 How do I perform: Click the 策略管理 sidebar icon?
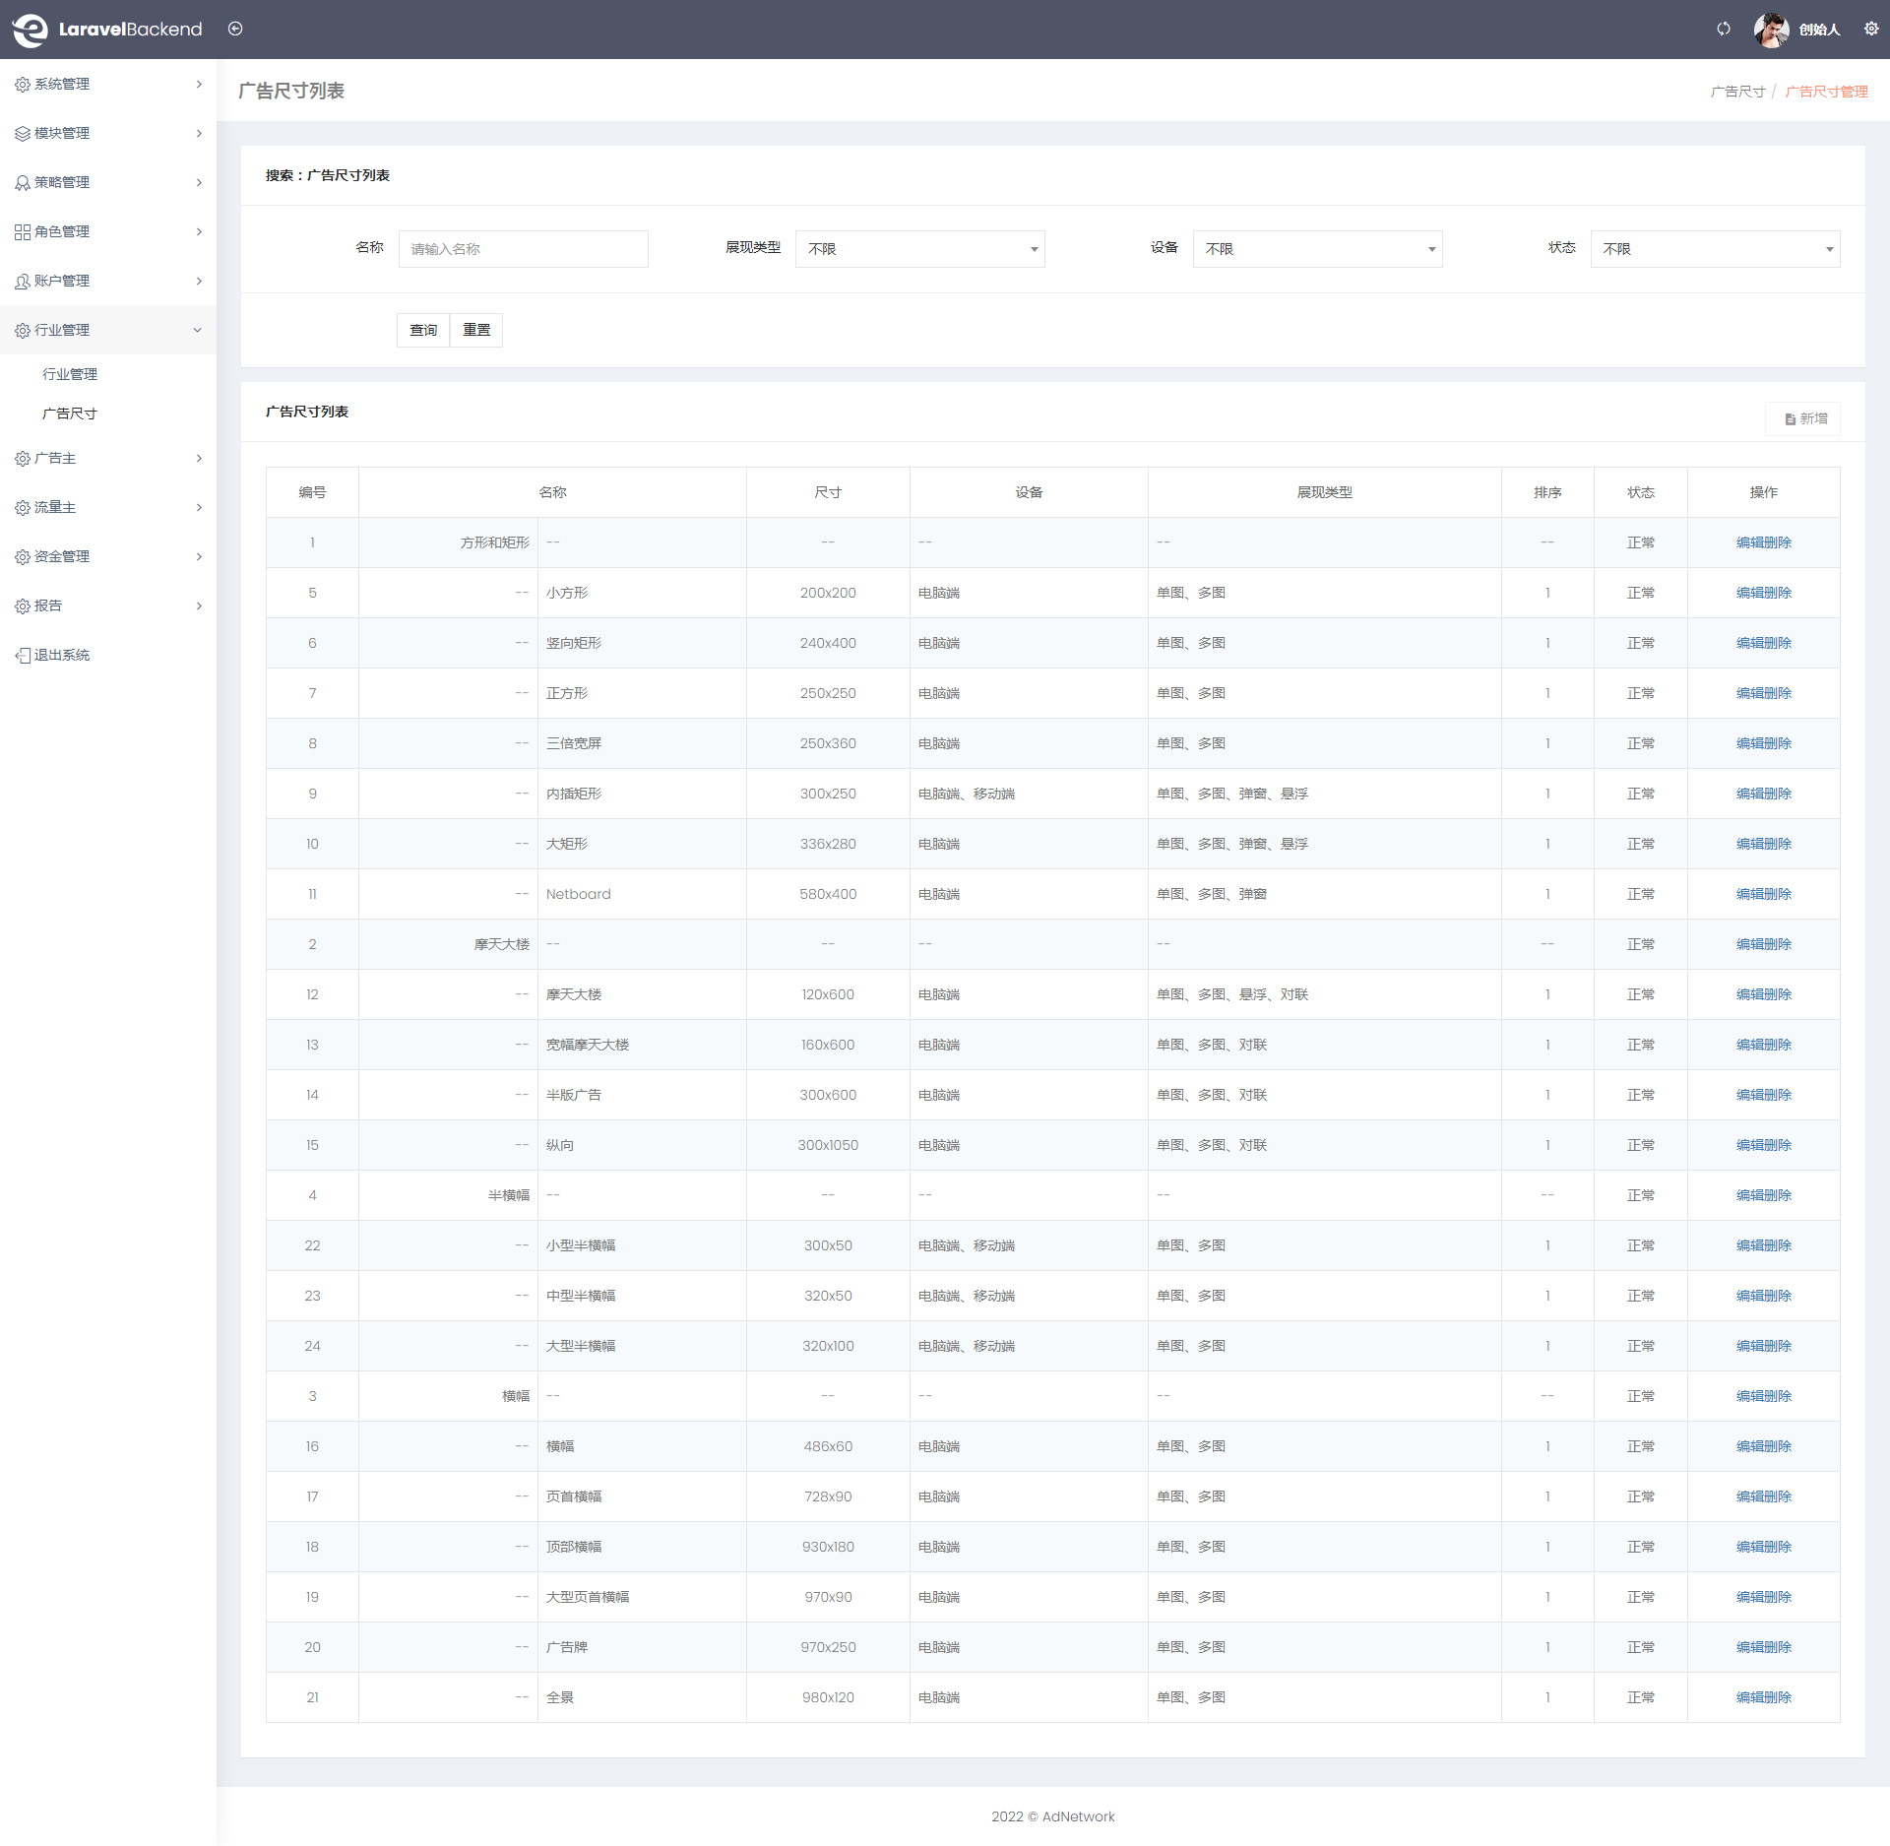22,183
